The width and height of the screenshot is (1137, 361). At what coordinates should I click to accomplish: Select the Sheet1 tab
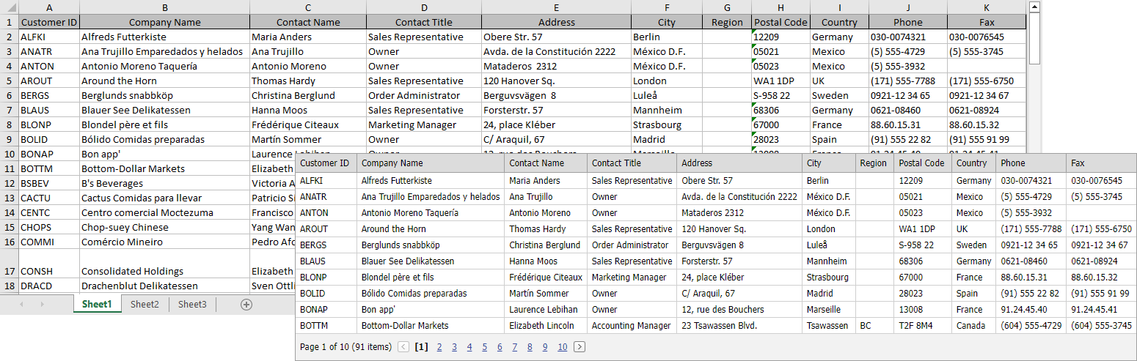97,305
